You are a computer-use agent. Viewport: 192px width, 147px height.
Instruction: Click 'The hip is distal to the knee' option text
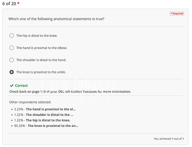[37, 36]
